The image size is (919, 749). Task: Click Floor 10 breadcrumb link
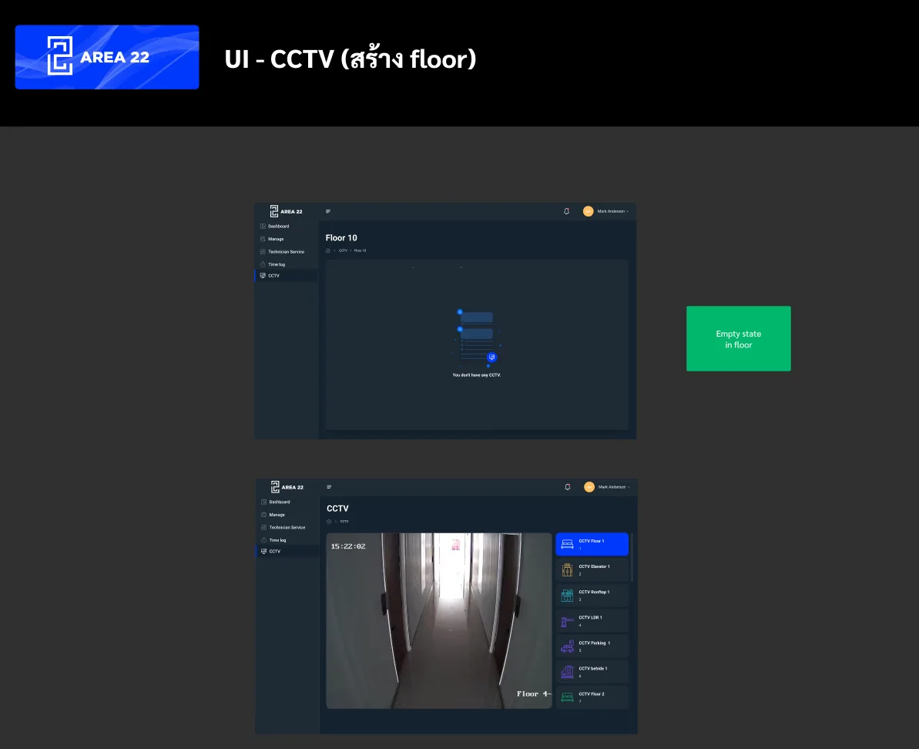pos(360,250)
